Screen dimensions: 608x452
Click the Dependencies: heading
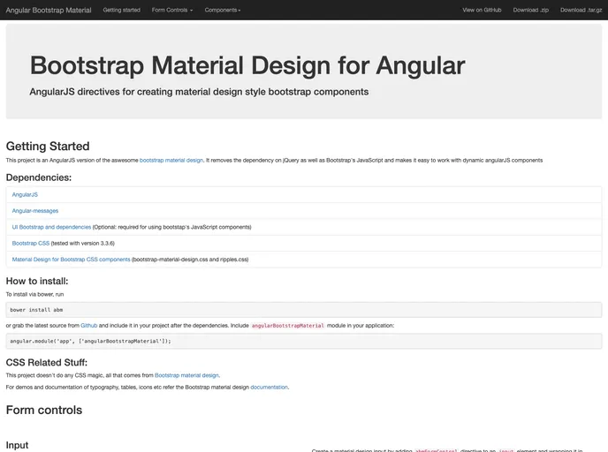pos(39,177)
